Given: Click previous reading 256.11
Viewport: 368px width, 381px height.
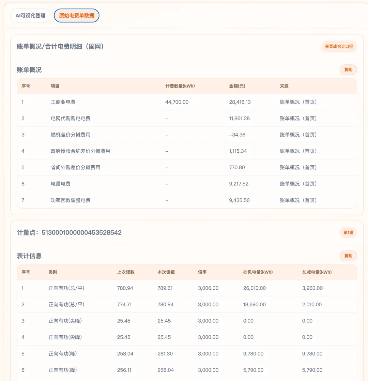Looking at the screenshot, I should tap(124, 370).
